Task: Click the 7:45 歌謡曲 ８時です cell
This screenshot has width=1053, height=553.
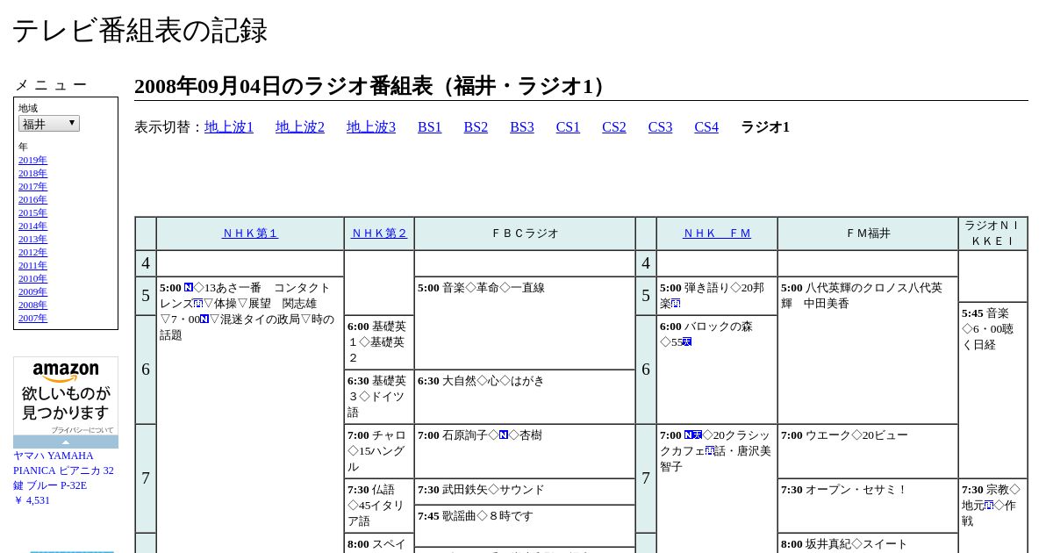Action: click(525, 526)
